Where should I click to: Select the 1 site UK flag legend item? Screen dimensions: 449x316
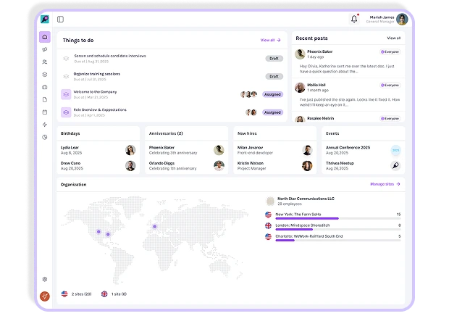coord(114,294)
